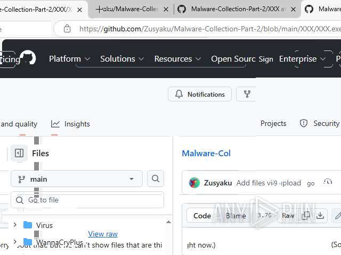Click the GitHub Octocat logo in header
341x255 pixels.
click(28, 57)
